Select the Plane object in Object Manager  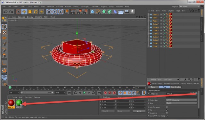coord(155,21)
